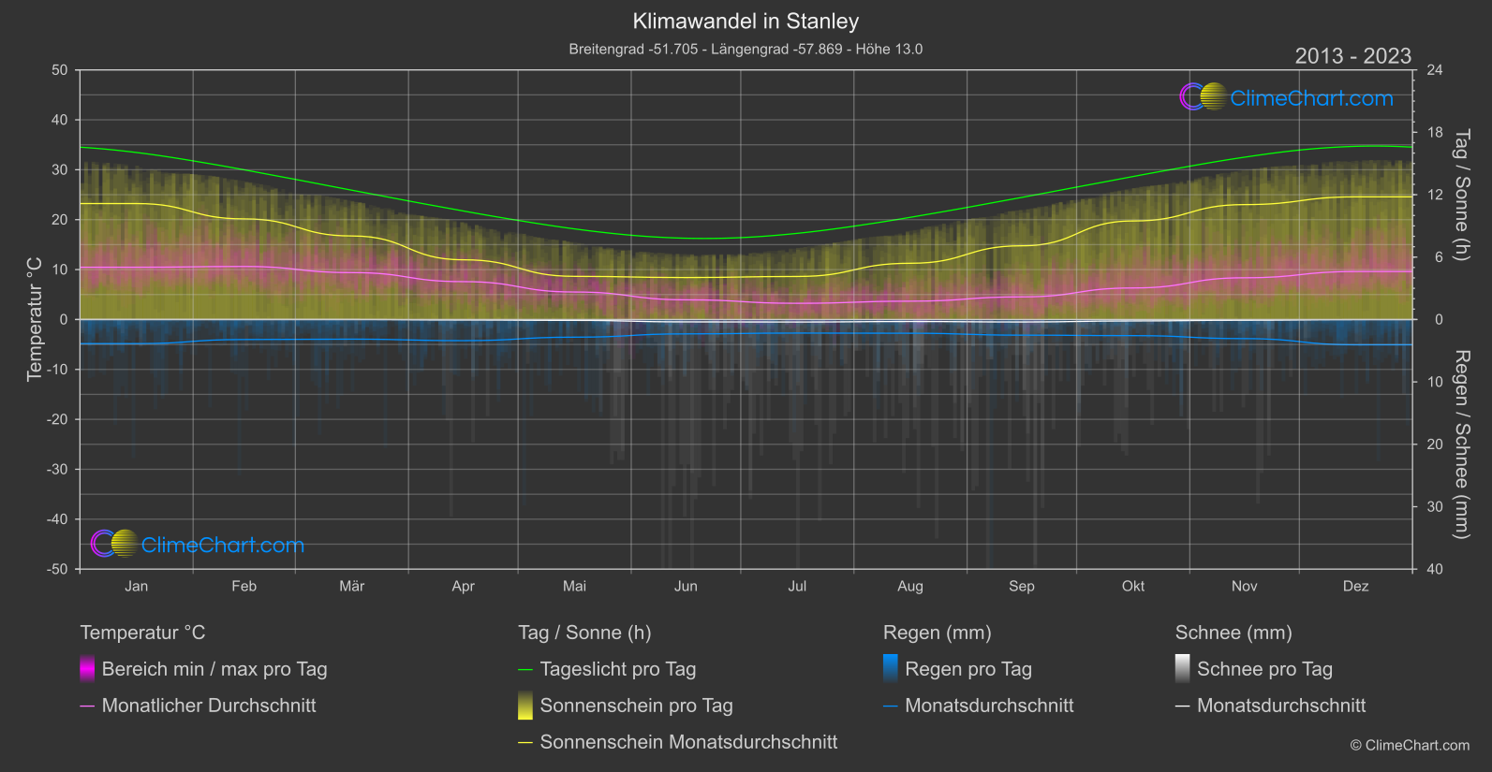Click the Okt month label
Screen dimensions: 1492x772
1133,586
